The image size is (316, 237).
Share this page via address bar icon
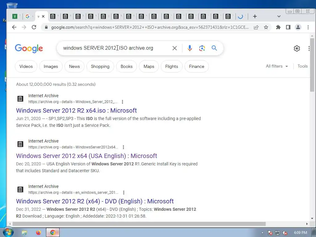(256, 27)
